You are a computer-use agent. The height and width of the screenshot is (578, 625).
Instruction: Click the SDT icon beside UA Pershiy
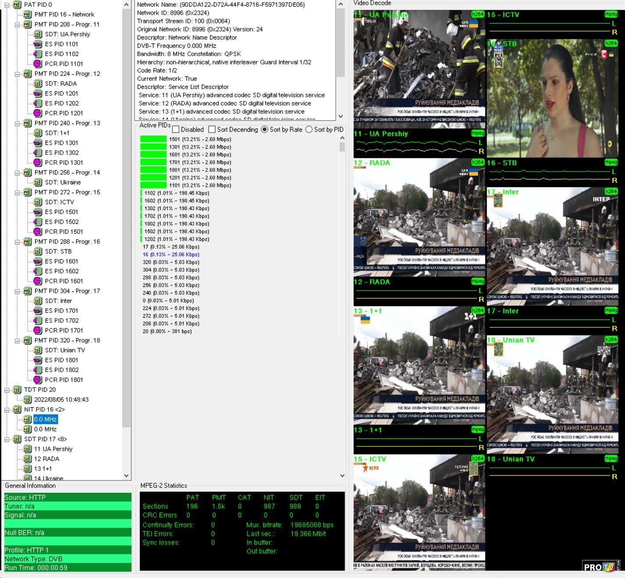coord(38,34)
